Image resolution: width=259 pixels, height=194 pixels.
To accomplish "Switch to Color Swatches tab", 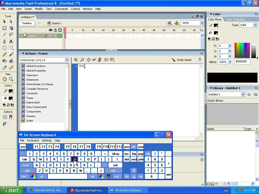I will (x=235, y=19).
